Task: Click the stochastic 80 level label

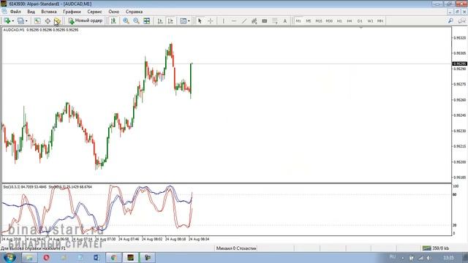Action: click(455, 194)
